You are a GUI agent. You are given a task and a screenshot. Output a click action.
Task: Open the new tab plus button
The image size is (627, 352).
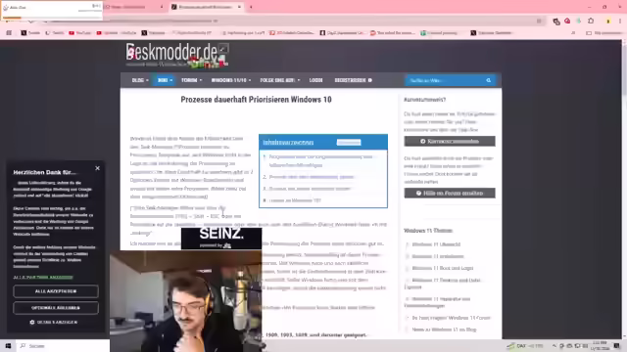pos(251,7)
